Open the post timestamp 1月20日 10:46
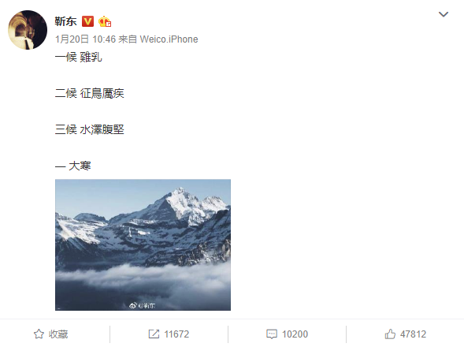 [85, 39]
